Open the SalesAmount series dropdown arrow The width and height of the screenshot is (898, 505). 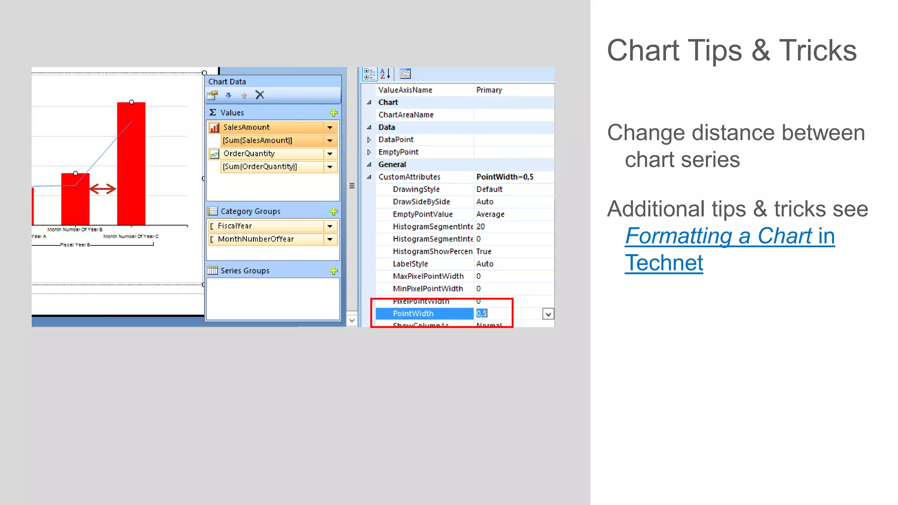click(x=330, y=128)
